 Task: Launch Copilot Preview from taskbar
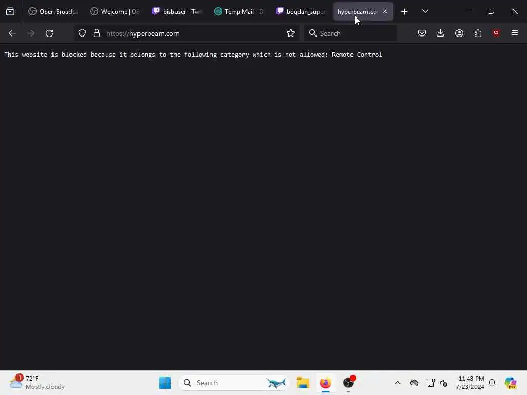click(x=511, y=383)
